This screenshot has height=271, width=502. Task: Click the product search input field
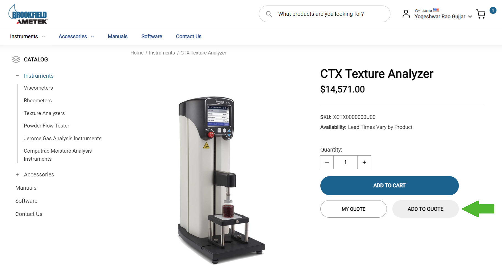325,14
